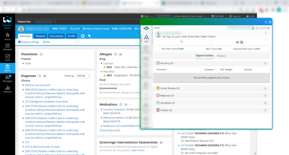Open the HCC hamburger menu
This screenshot has width=289, height=155.
pyautogui.click(x=268, y=28)
